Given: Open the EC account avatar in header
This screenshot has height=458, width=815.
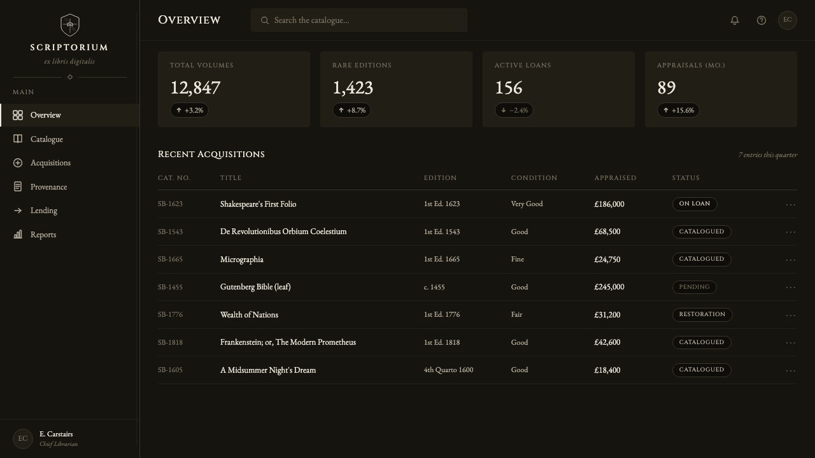Looking at the screenshot, I should 788,20.
